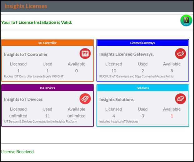This screenshot has height=162, width=194.
Task: Select the purple IoT Devices header
Action: (47, 88)
